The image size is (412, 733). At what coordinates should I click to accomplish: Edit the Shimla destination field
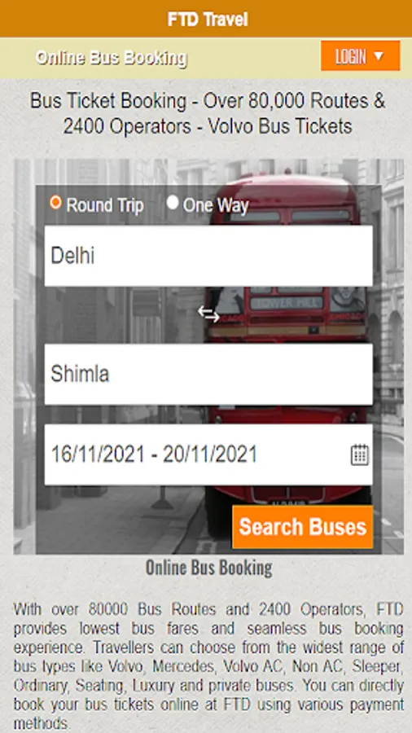(x=208, y=374)
